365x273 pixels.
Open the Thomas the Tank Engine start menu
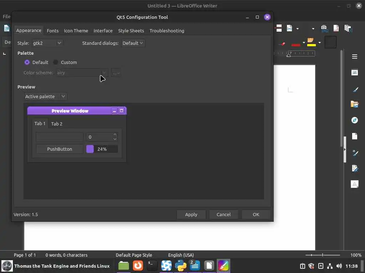56,266
